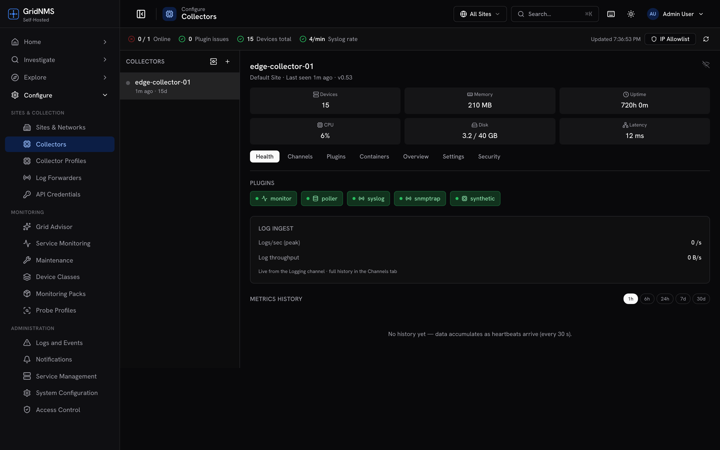Viewport: 720px width, 450px height.
Task: Open Service Management in the sidebar
Action: (x=60, y=376)
